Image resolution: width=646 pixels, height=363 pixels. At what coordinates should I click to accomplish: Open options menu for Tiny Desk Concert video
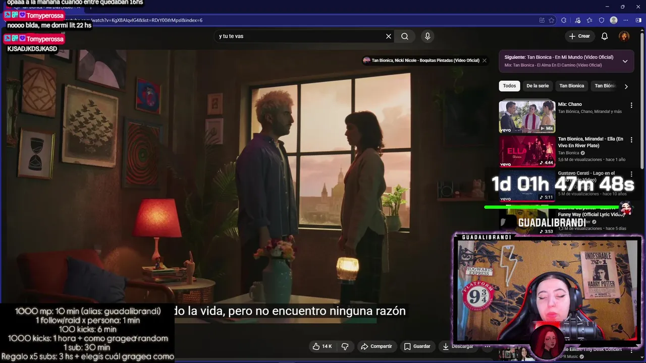click(x=631, y=350)
